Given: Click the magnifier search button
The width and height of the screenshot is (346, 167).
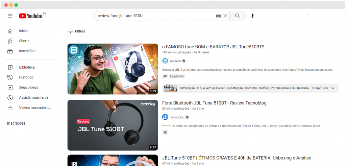Looking at the screenshot, I should pos(238,16).
